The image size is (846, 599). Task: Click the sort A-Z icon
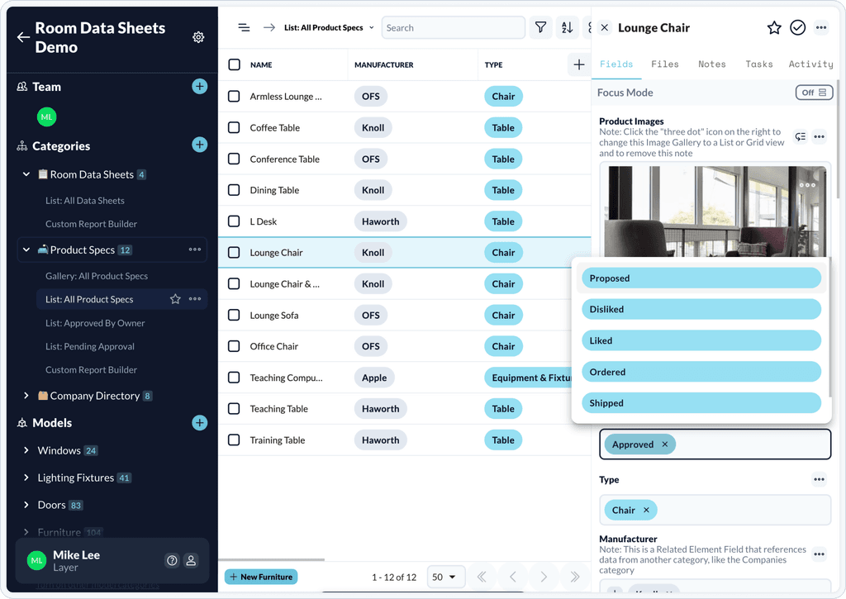point(568,27)
